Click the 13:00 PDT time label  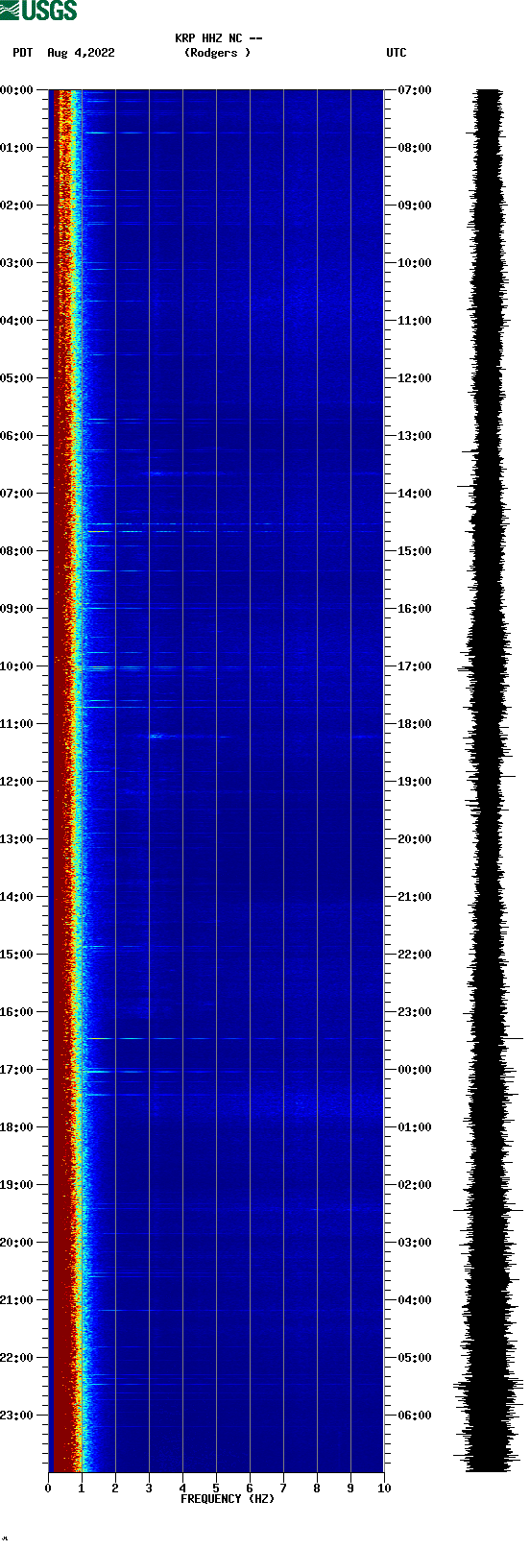click(x=17, y=839)
